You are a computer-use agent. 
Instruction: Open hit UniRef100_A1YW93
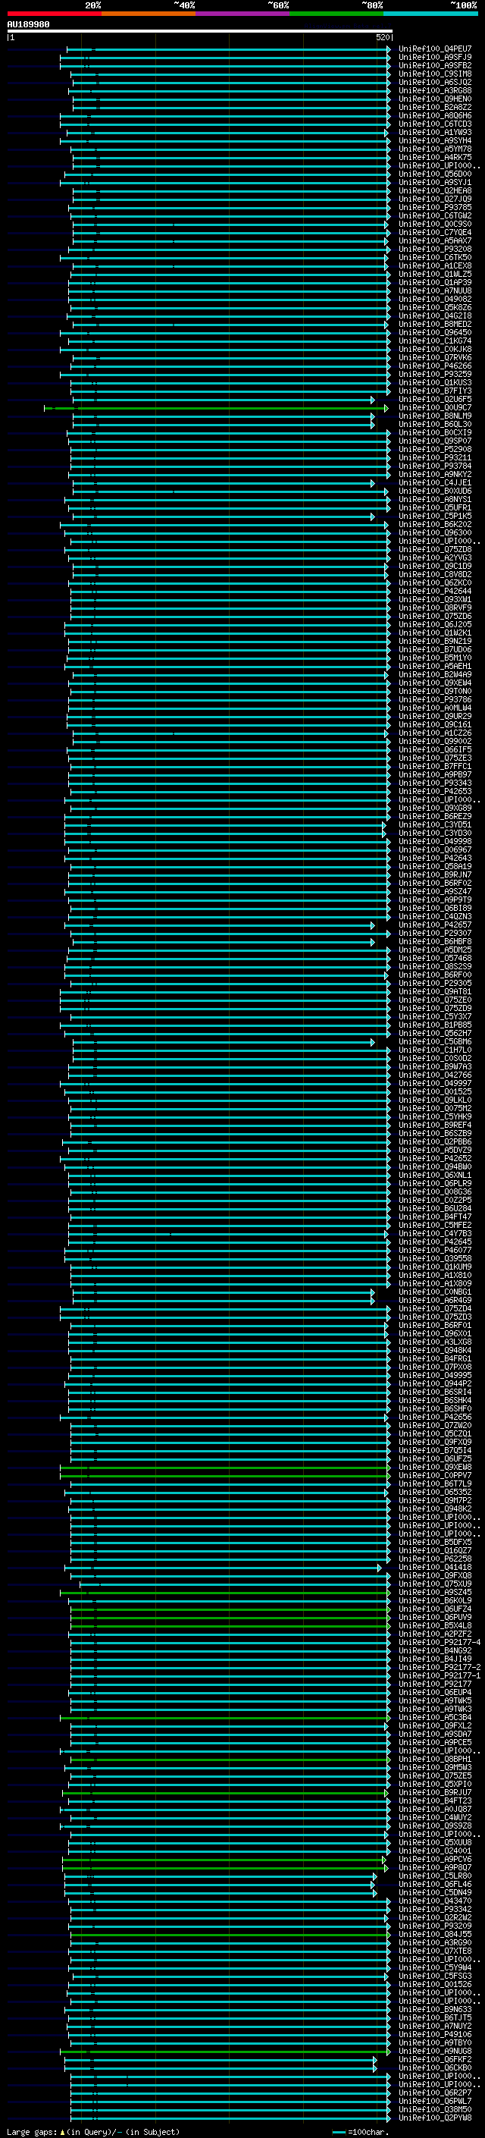pyautogui.click(x=435, y=133)
